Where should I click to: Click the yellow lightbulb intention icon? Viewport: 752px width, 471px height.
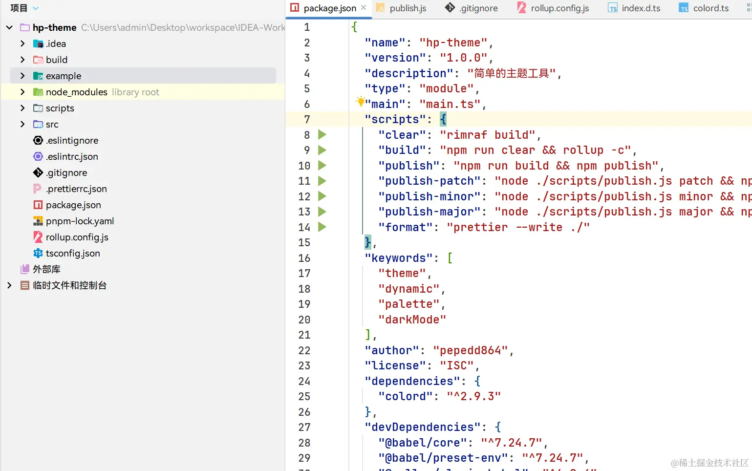pyautogui.click(x=360, y=102)
